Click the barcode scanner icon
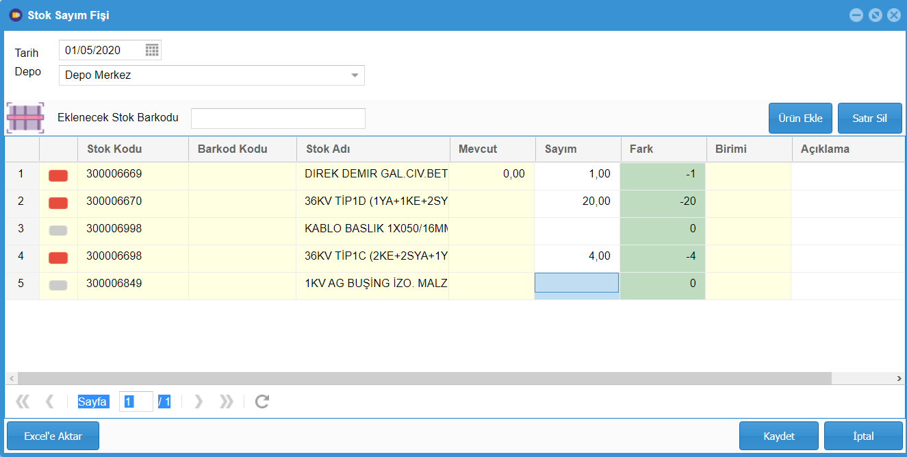The width and height of the screenshot is (907, 457). point(25,118)
